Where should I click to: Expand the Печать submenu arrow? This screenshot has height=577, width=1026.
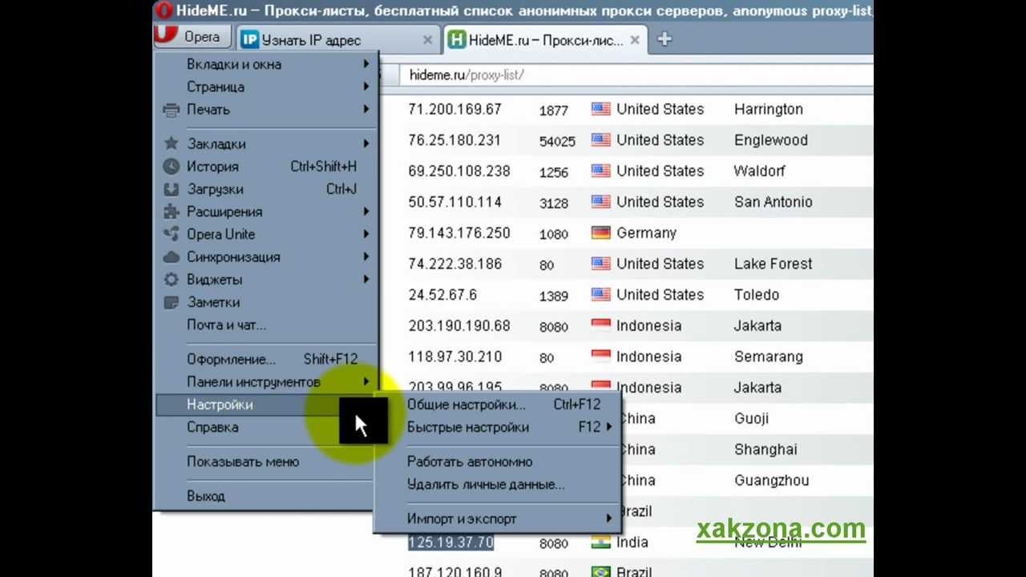pyautogui.click(x=366, y=109)
